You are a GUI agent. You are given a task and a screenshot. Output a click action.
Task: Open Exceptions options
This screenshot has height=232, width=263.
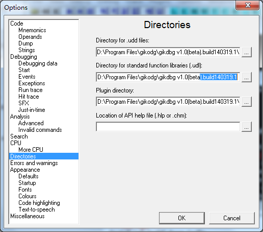(x=32, y=83)
